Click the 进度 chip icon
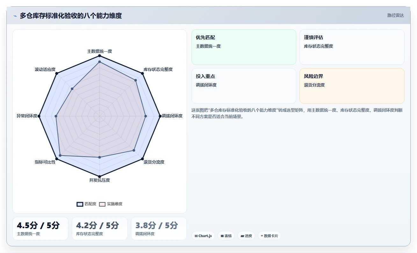This screenshot has height=253, width=417. click(242, 236)
